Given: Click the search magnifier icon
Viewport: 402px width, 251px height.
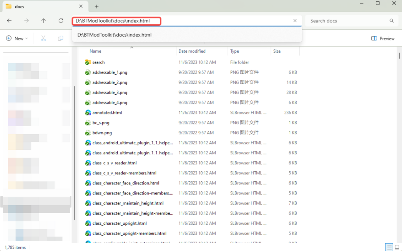Looking at the screenshot, I should click(x=392, y=20).
